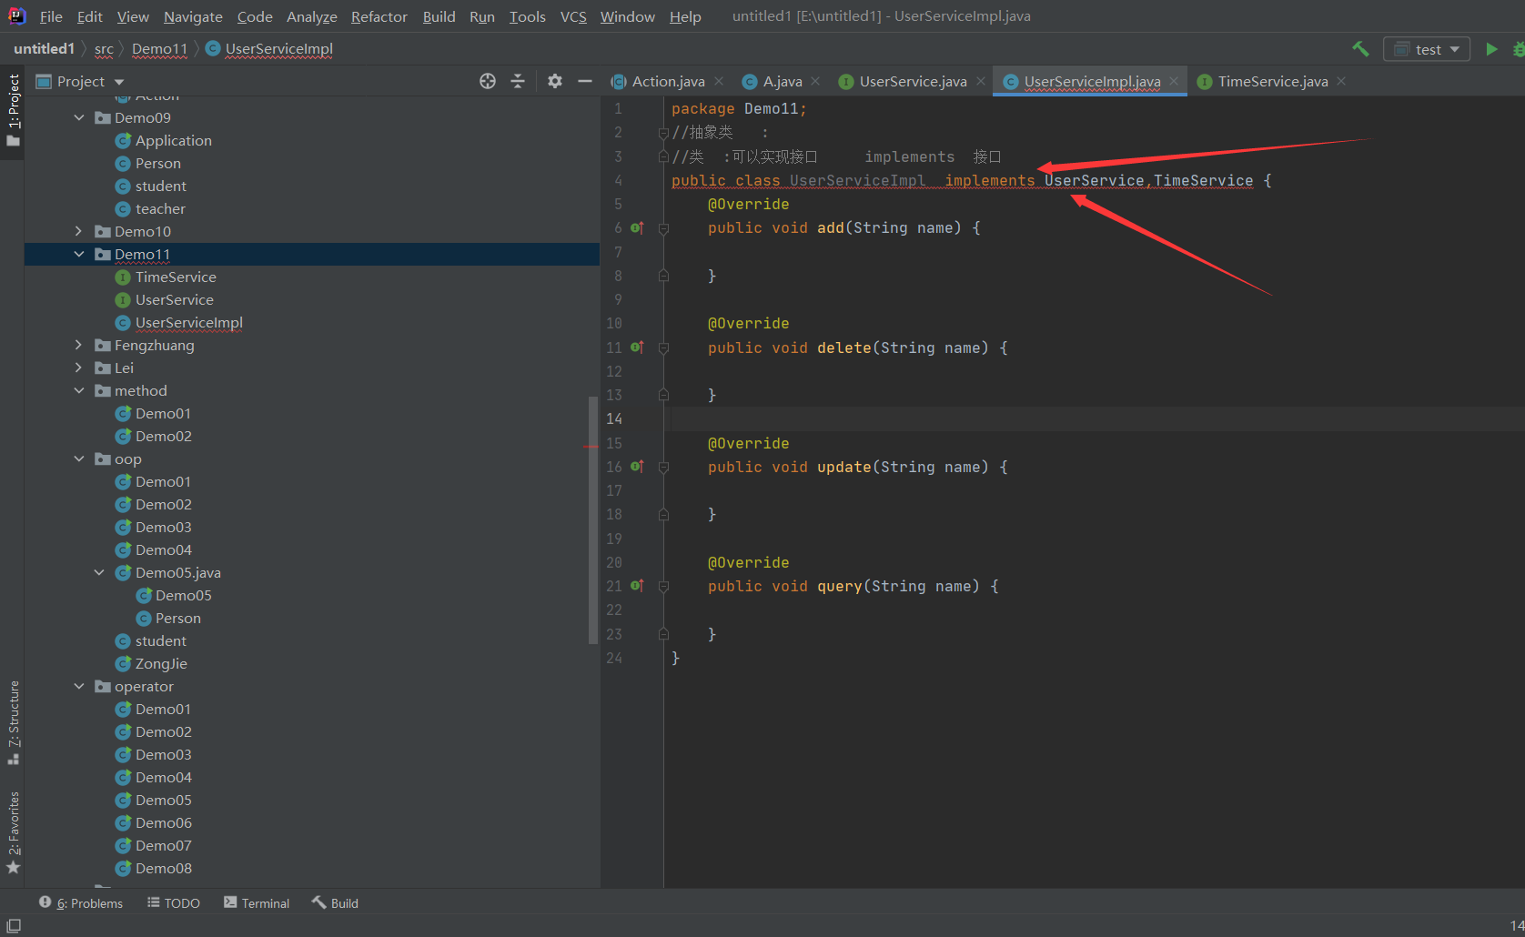Click the collapse all icon in Project panel
The width and height of the screenshot is (1525, 937).
518,81
